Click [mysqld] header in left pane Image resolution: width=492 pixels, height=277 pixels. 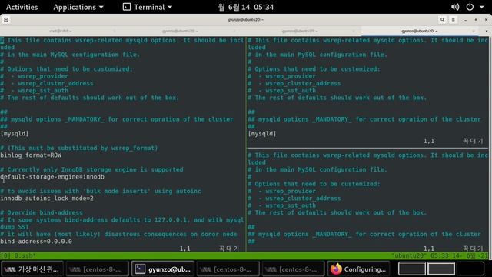click(15, 134)
